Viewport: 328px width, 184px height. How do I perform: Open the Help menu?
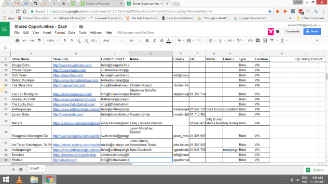(x=109, y=33)
